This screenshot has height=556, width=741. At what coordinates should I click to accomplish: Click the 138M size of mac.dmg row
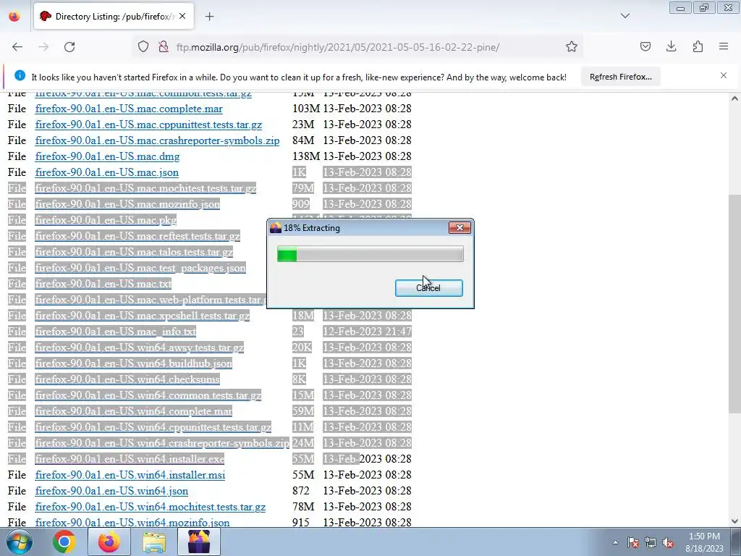click(306, 156)
